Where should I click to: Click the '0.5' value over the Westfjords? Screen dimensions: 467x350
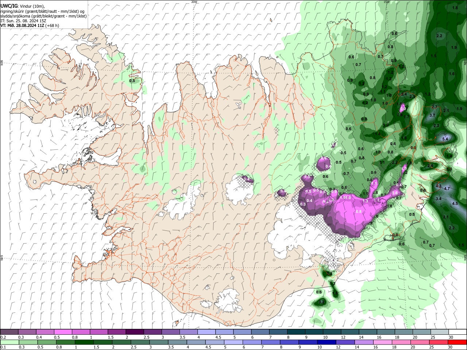[x=132, y=81]
